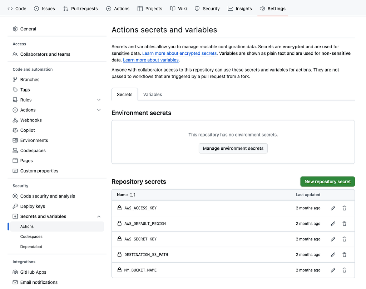Switch to the Variables tab
This screenshot has height=289, width=366.
point(152,94)
